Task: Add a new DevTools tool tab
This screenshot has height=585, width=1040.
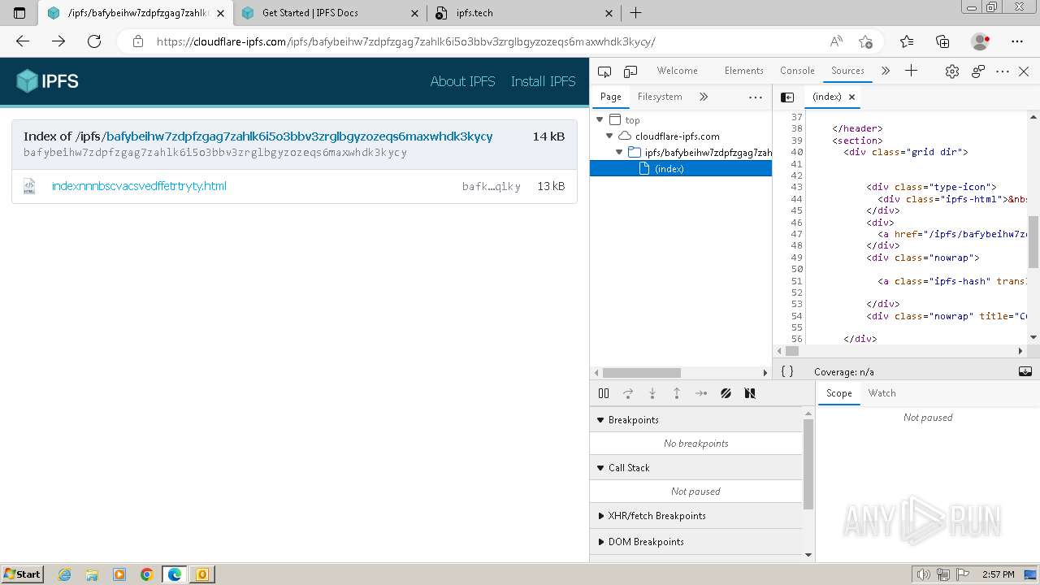Action: coord(912,71)
